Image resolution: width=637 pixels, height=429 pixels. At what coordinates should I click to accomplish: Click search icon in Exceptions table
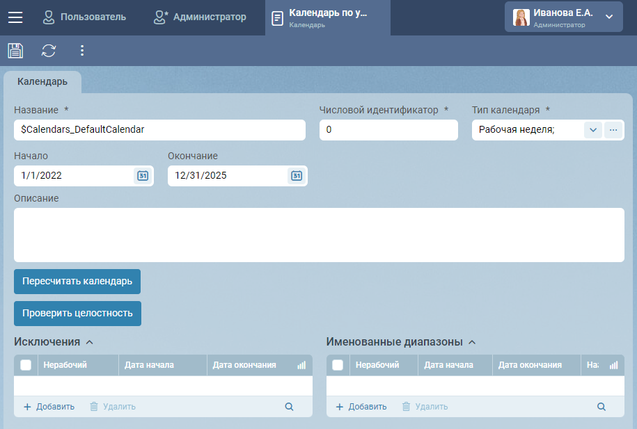[x=289, y=407]
